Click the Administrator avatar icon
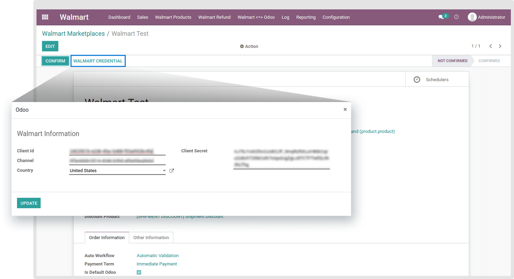 coord(472,17)
